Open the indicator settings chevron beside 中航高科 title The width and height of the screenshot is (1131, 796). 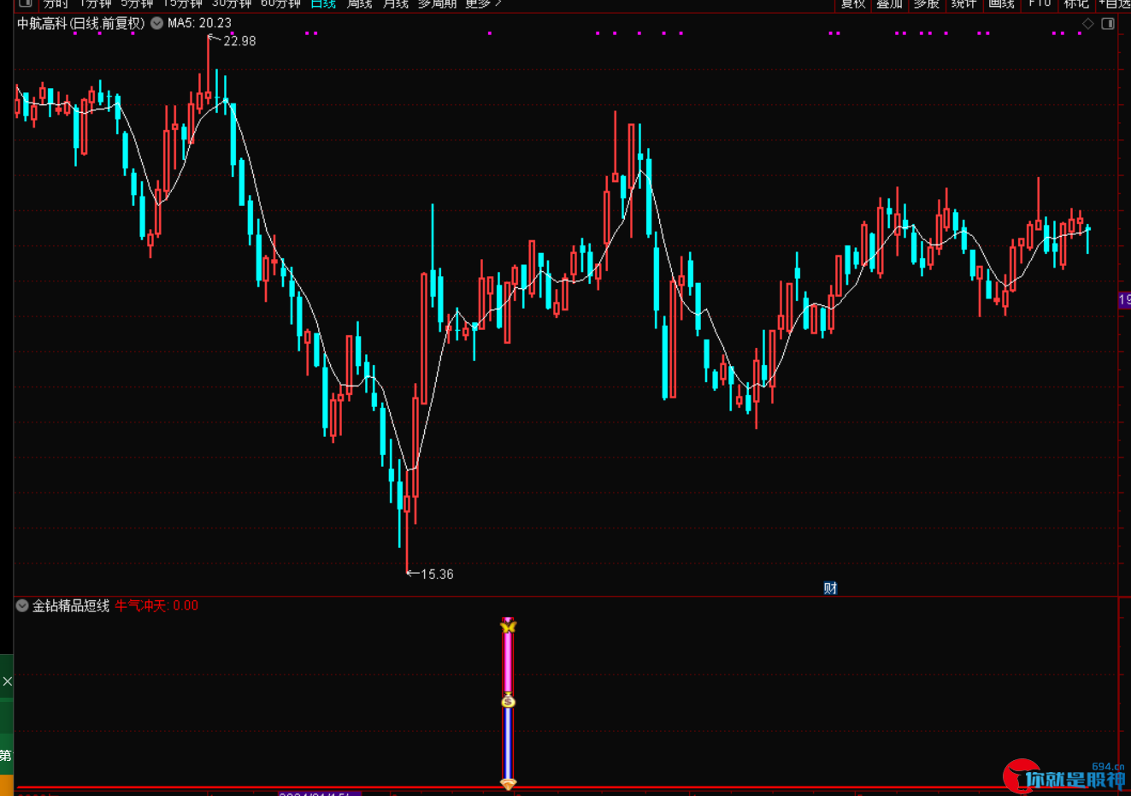(x=157, y=23)
